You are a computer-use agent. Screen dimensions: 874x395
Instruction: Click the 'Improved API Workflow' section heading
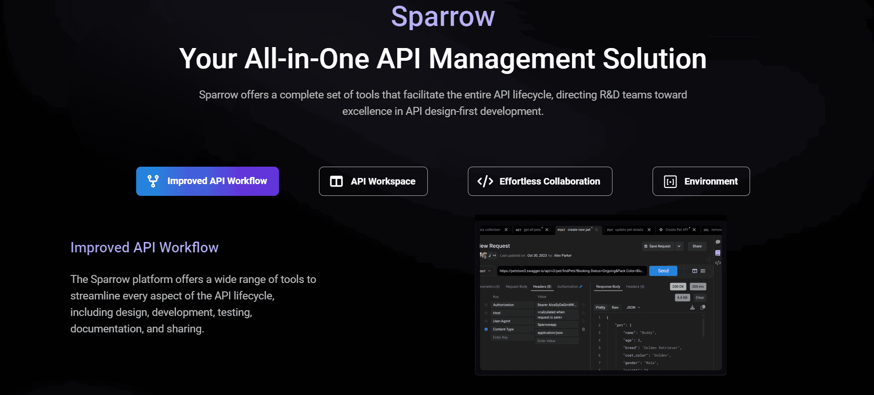[145, 247]
